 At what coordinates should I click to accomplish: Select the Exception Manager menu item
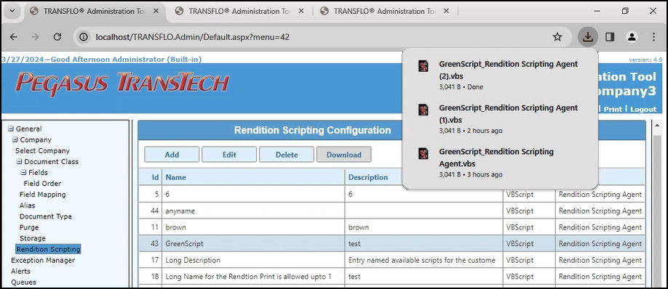43,260
